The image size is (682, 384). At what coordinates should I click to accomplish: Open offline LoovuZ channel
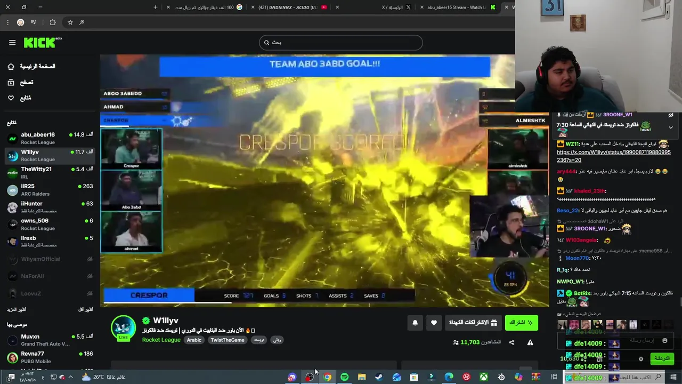[x=50, y=293]
